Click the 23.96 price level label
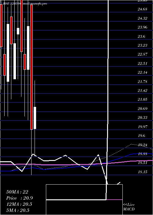Image resolution: width=153 pixels, height=215 pixels. [142, 27]
